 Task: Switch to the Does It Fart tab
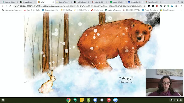64,2
